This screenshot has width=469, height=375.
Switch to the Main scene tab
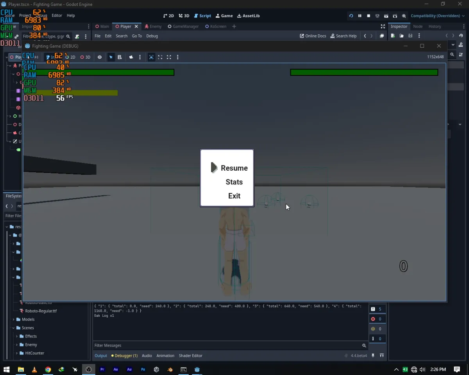pos(102,27)
